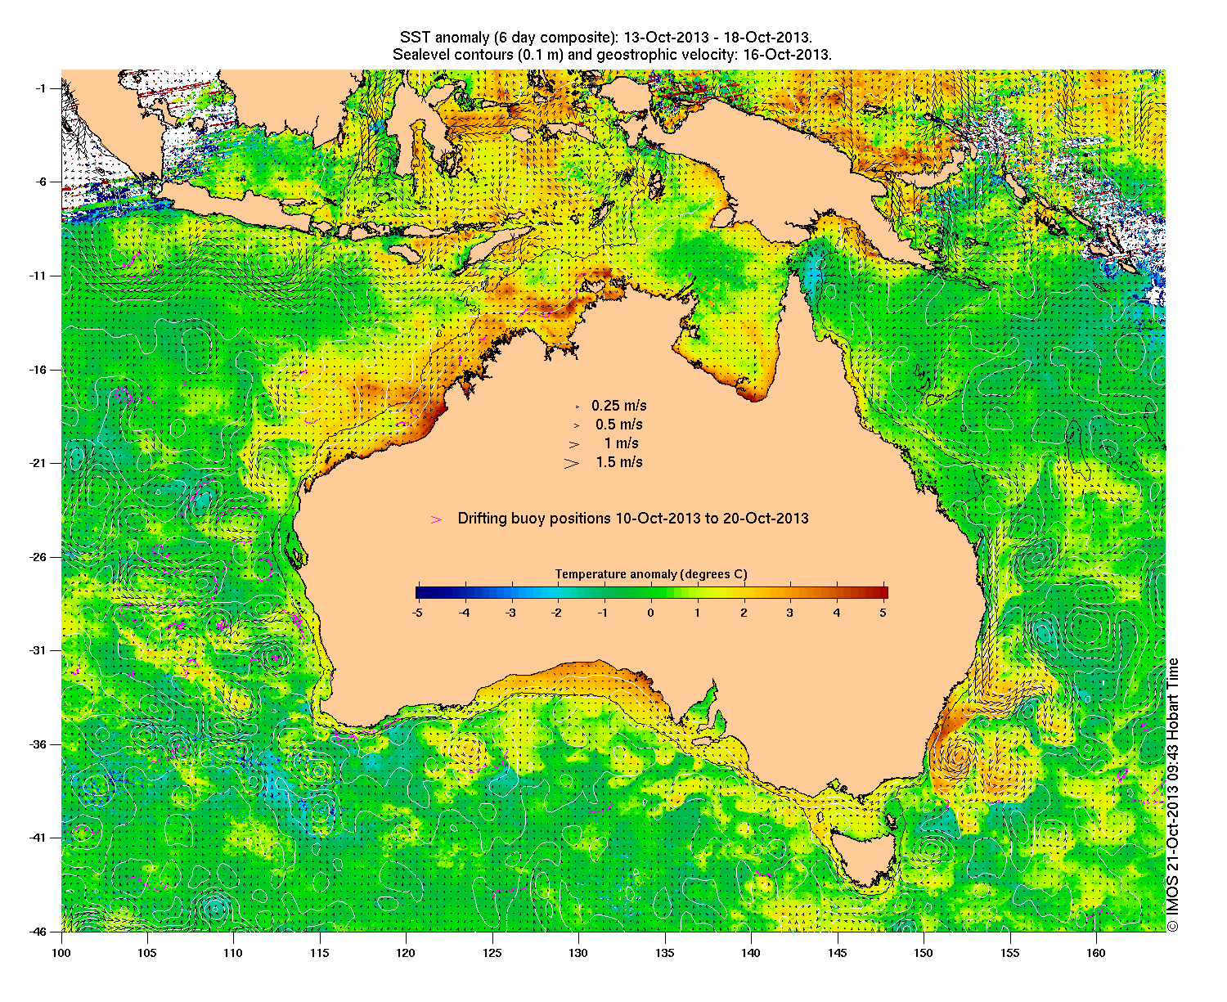Click the 'Temperature anomaly (degrees C)' label
Screen dimensions: 1227x1002
click(651, 574)
